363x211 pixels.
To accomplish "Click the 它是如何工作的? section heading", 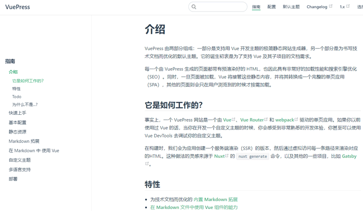I will (174, 105).
